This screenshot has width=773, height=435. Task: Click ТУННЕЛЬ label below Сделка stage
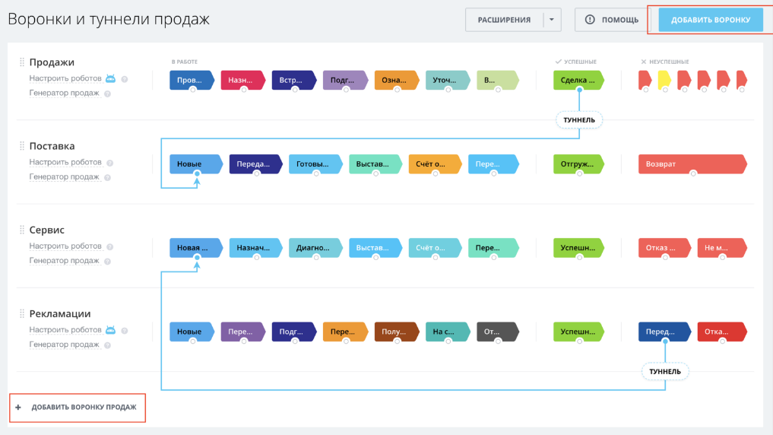tap(579, 120)
